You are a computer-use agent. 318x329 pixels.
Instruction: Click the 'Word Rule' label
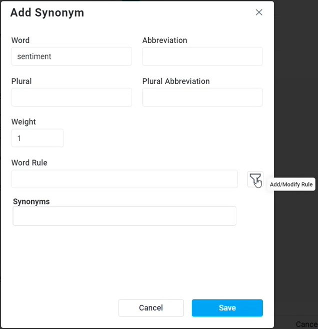(x=30, y=162)
